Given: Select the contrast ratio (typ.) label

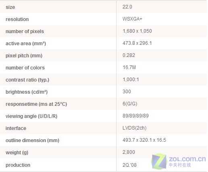Looking at the screenshot, I should (27, 80).
